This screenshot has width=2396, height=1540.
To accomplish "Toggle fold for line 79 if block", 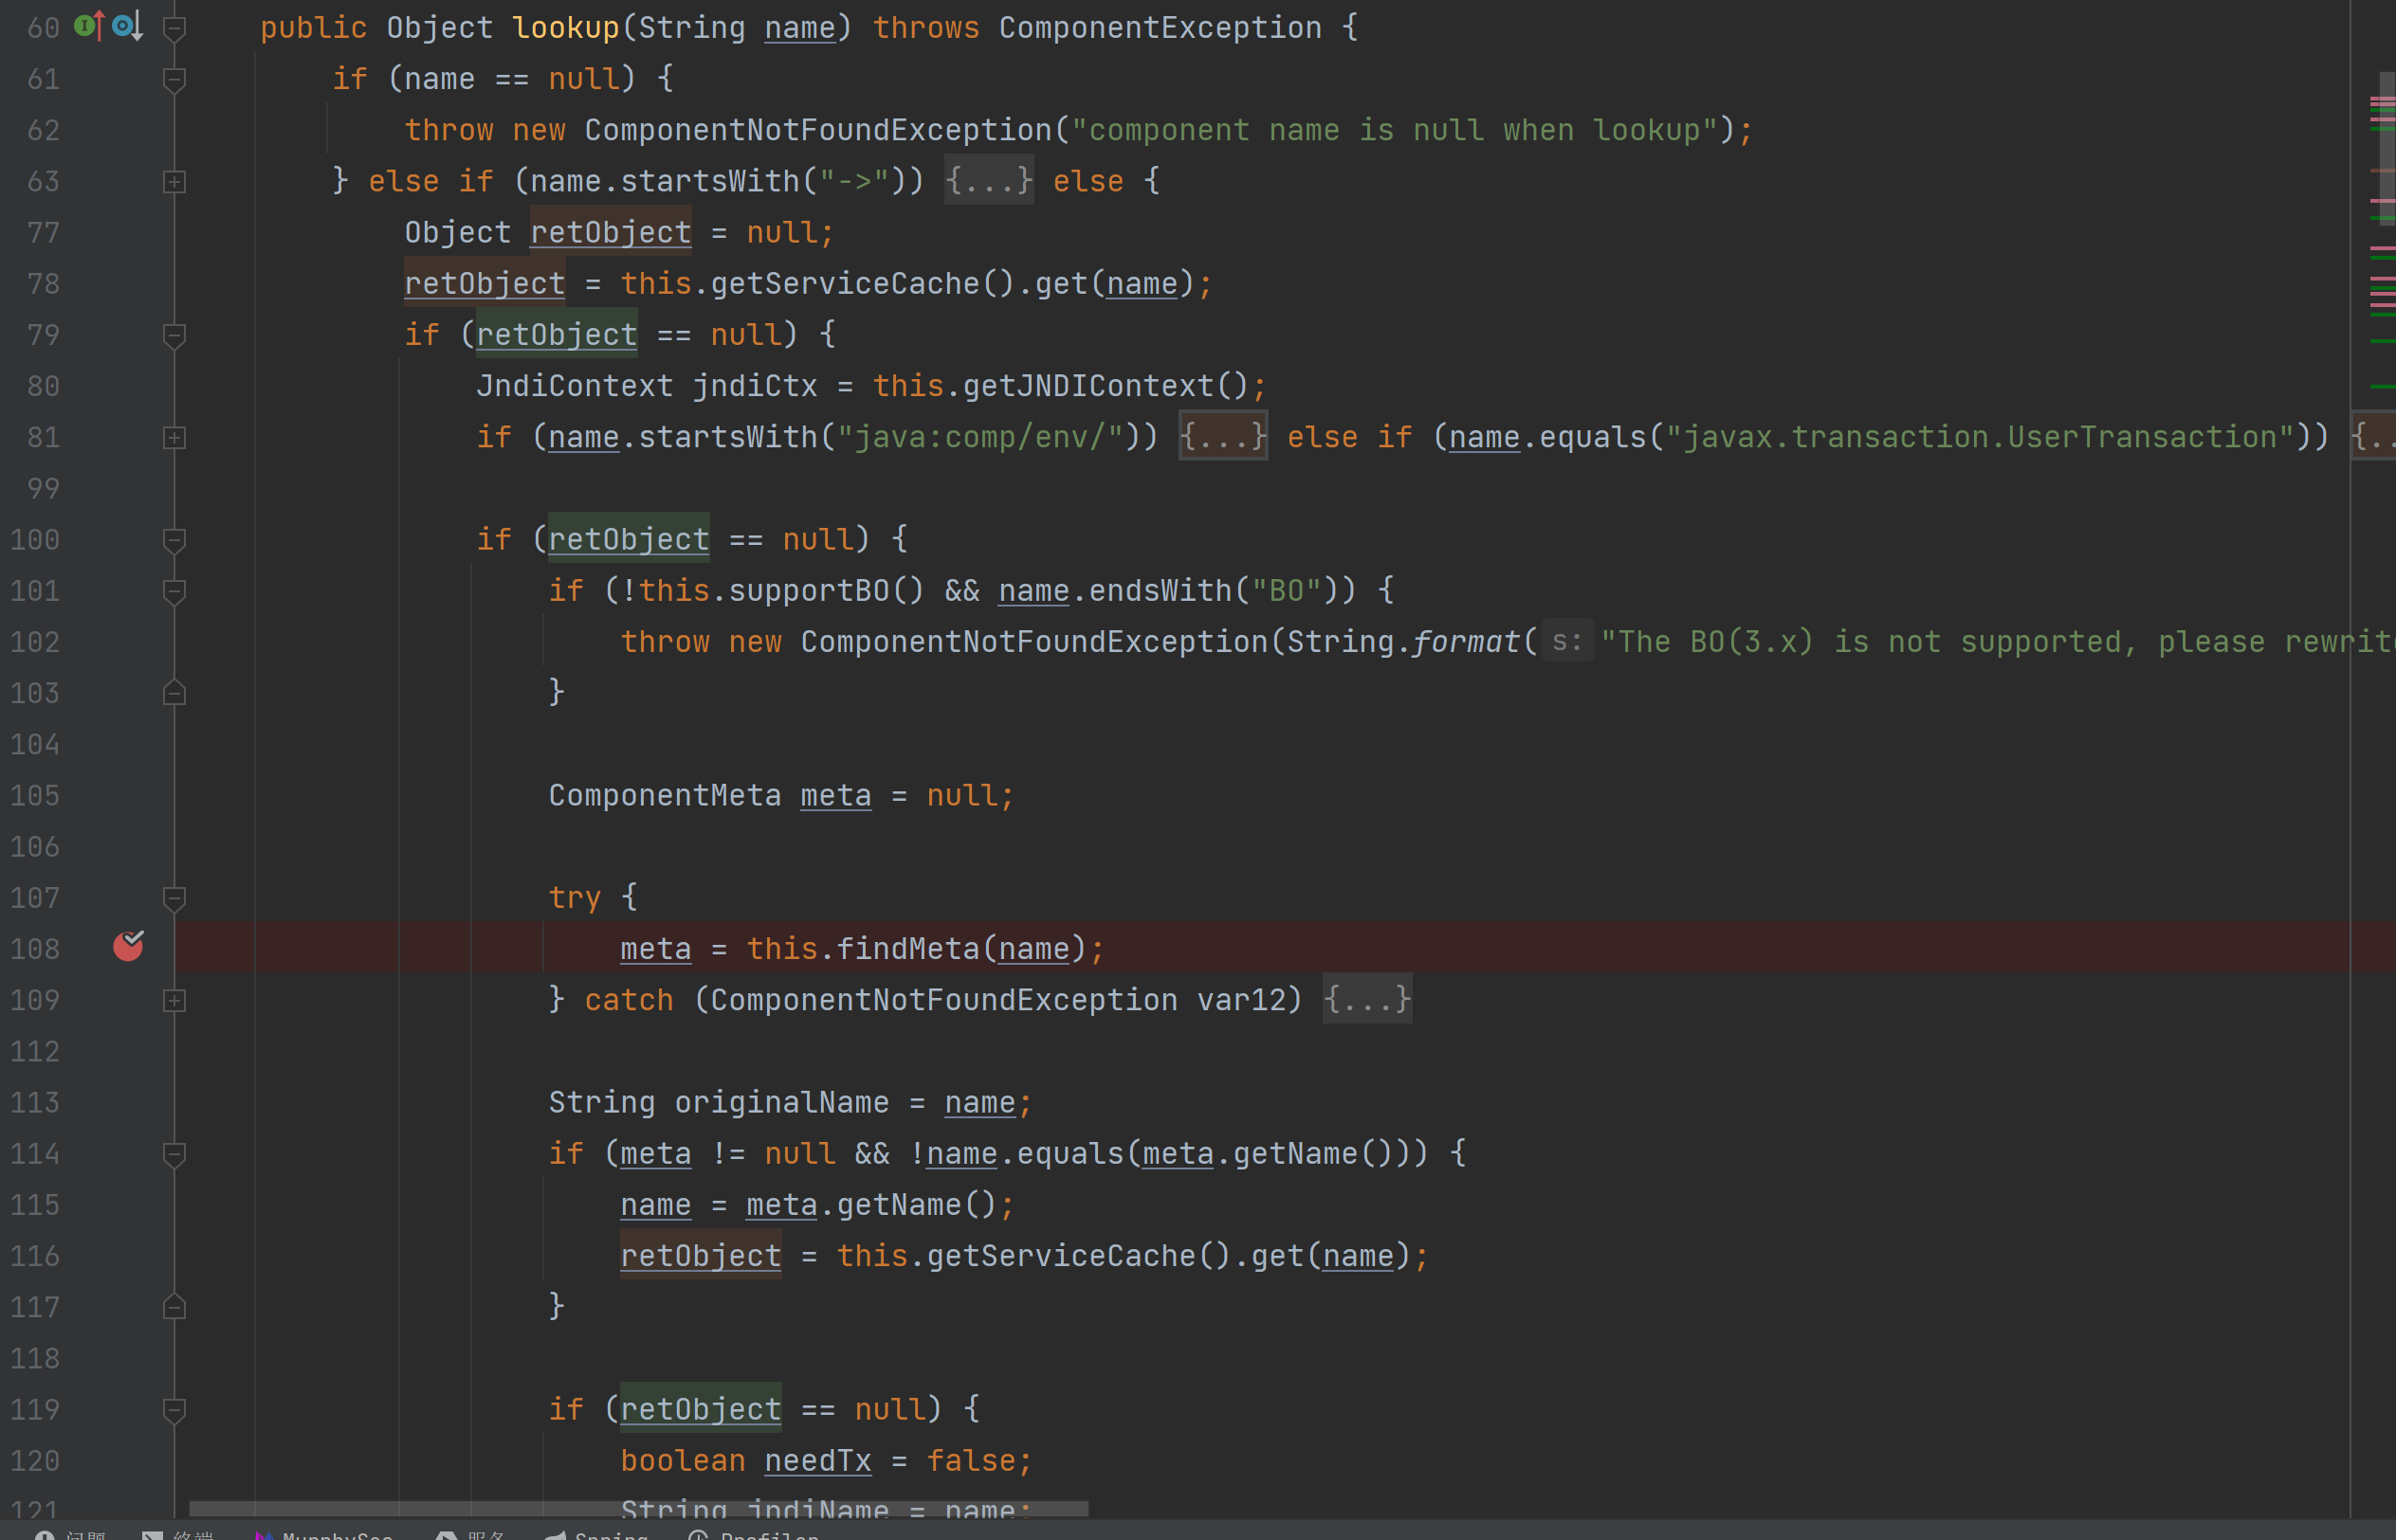I will coord(174,335).
